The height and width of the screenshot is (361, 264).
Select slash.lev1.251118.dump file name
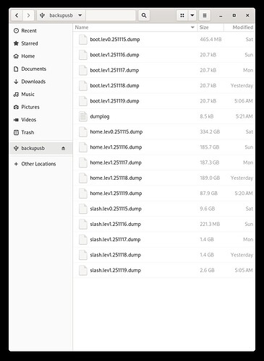point(116,255)
